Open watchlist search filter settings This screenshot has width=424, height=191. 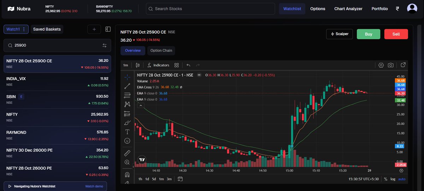click(105, 45)
